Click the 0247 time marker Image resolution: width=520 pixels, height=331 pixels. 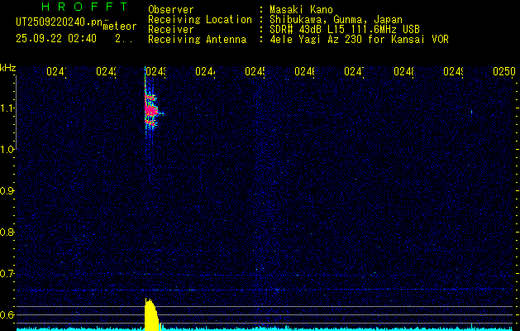tap(354, 71)
